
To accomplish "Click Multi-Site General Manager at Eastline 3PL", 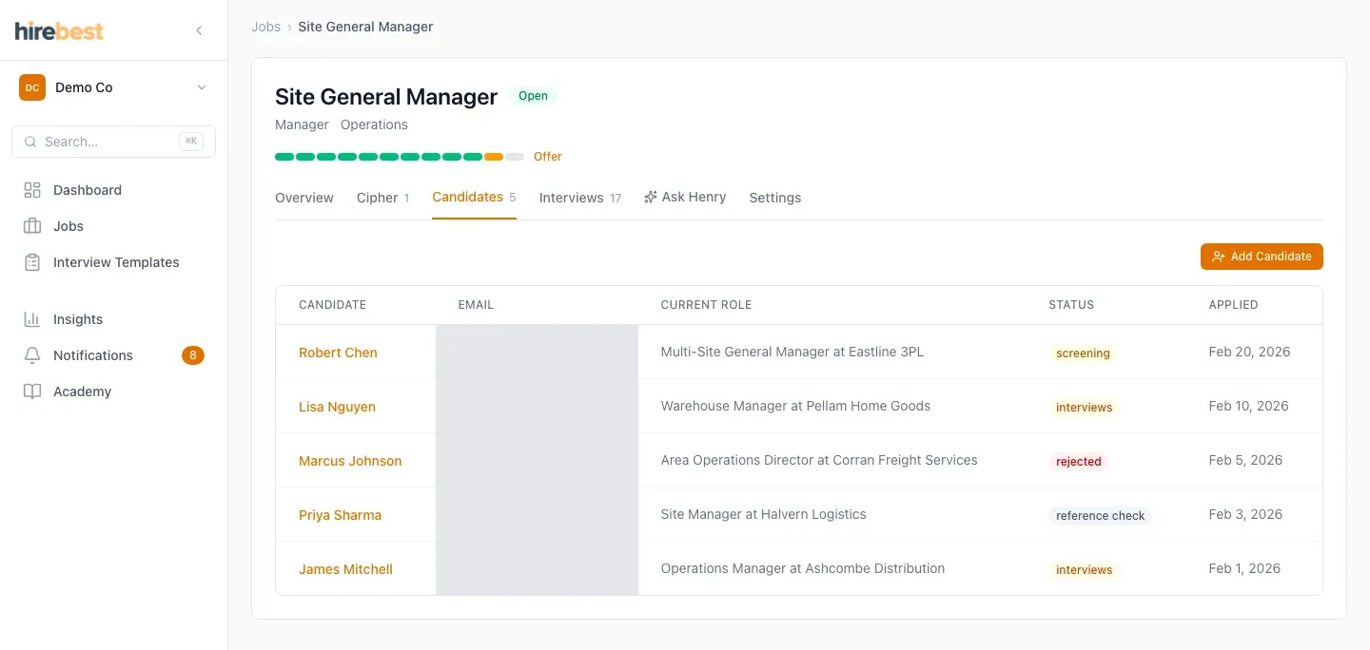I will [x=793, y=352].
